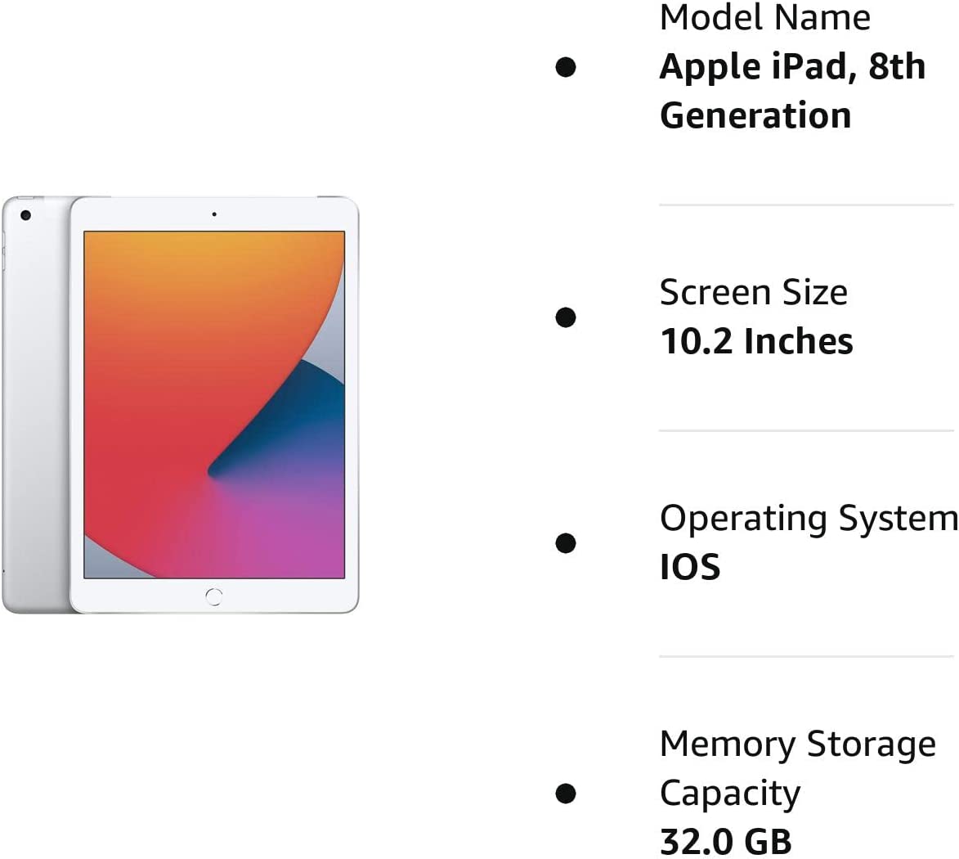Image resolution: width=959 pixels, height=859 pixels.
Task: Select the "Apple iPad, 8th" text
Action: (x=791, y=66)
